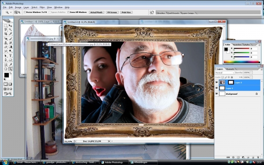The image size is (264, 165).
Task: Hide Background layer with eye icon
Action: (x=216, y=94)
